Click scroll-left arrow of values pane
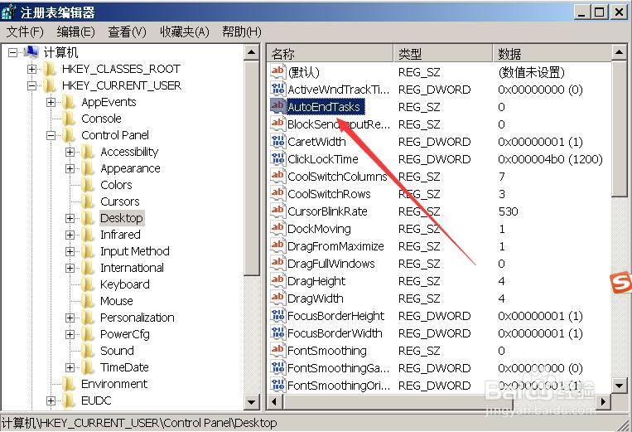 click(274, 402)
